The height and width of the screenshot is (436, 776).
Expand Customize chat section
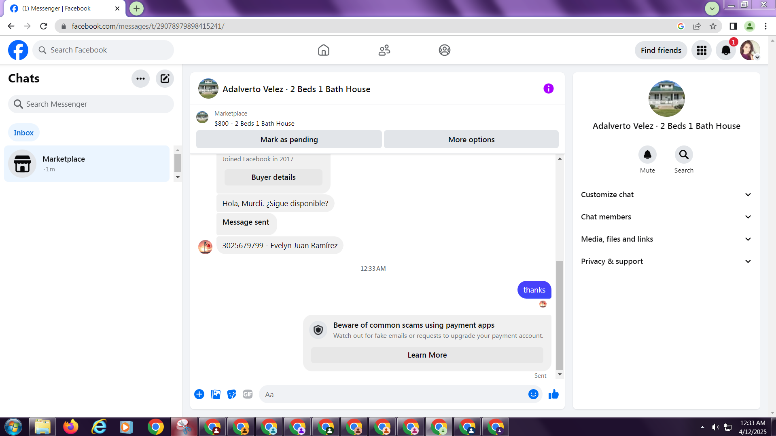click(x=666, y=195)
